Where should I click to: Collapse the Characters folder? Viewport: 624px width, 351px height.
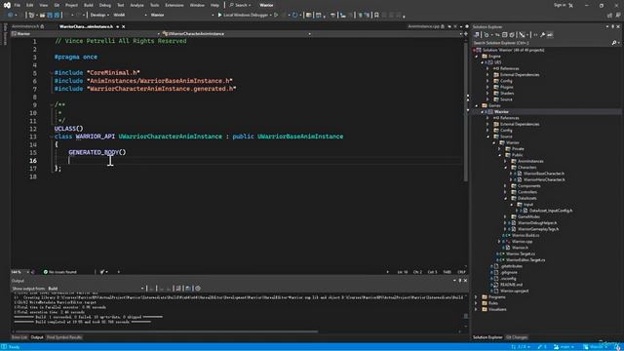(505, 168)
